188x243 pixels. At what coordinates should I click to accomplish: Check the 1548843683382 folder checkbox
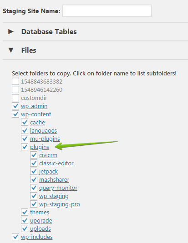(15, 81)
